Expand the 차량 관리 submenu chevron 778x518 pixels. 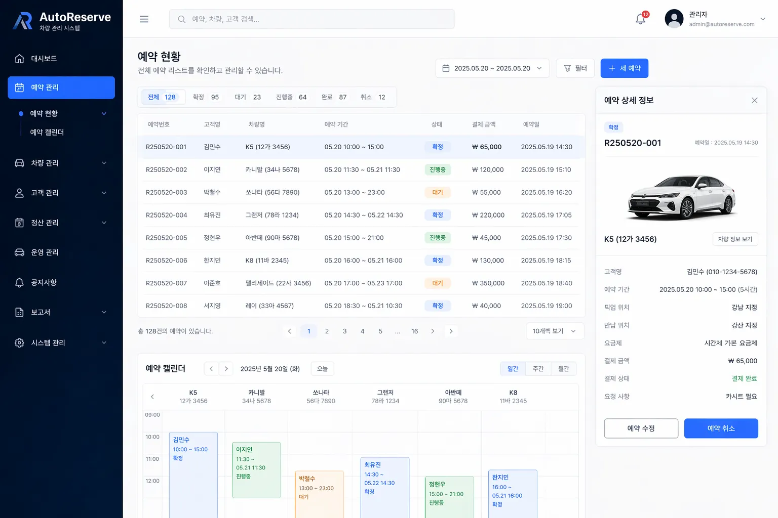[x=104, y=163]
